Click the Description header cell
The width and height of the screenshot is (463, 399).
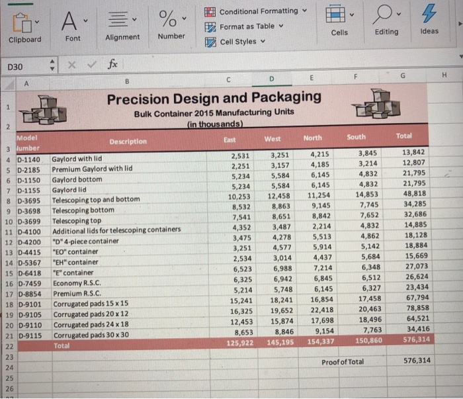pyautogui.click(x=128, y=142)
